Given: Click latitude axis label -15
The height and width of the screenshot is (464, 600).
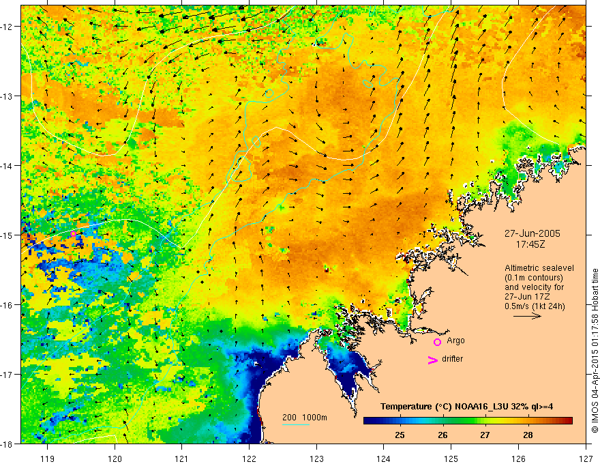Looking at the screenshot, I should (x=7, y=235).
